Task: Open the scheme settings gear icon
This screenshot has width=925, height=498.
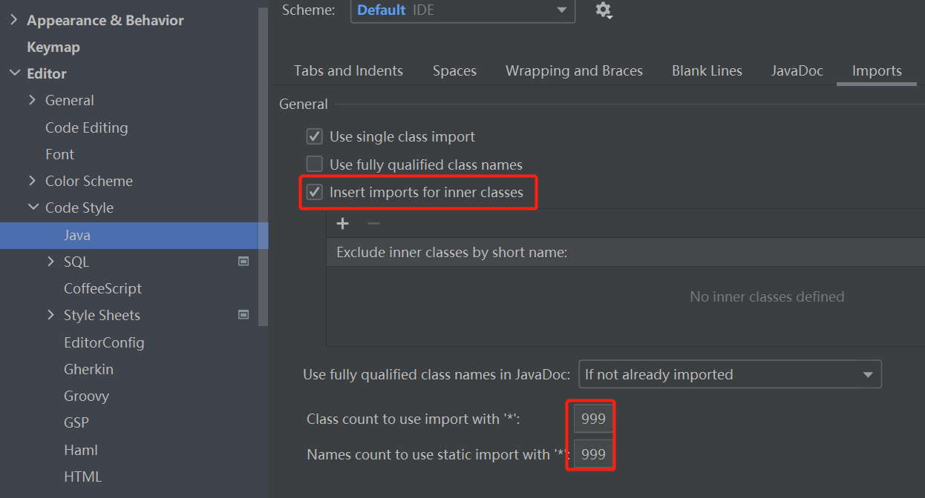Action: 604,10
